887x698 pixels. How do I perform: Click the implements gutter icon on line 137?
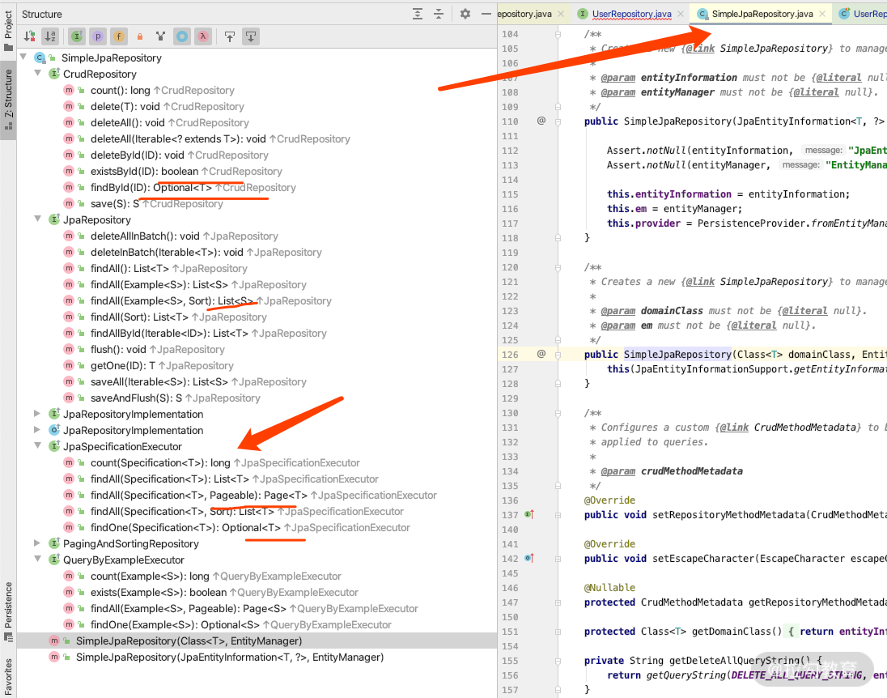pos(529,514)
